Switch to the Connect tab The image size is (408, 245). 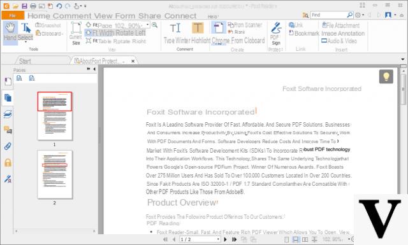coord(180,16)
